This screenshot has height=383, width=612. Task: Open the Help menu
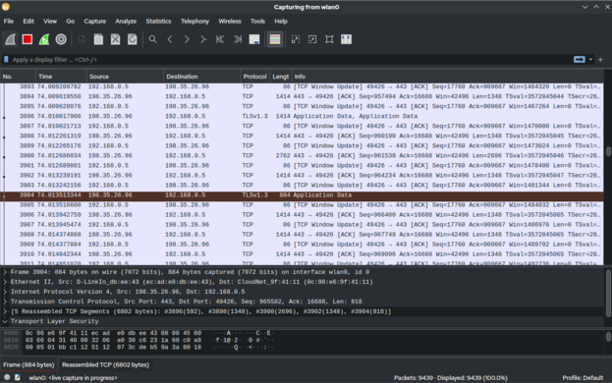(281, 21)
